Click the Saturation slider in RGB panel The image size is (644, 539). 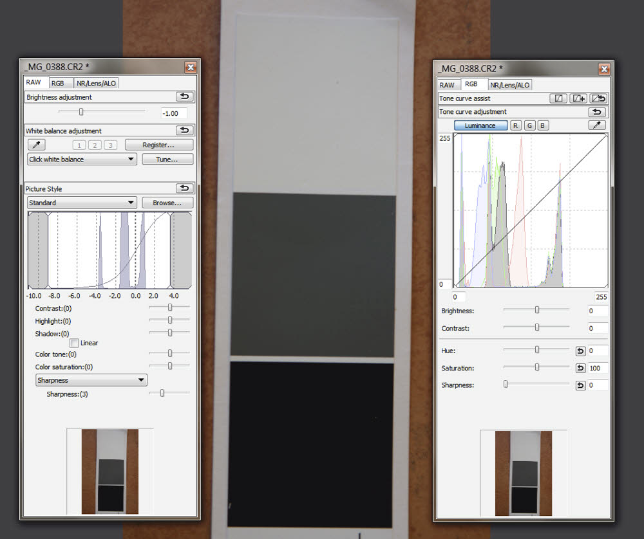coord(536,368)
